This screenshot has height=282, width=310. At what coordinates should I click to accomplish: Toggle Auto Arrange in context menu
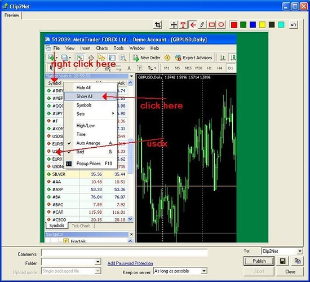coord(91,143)
